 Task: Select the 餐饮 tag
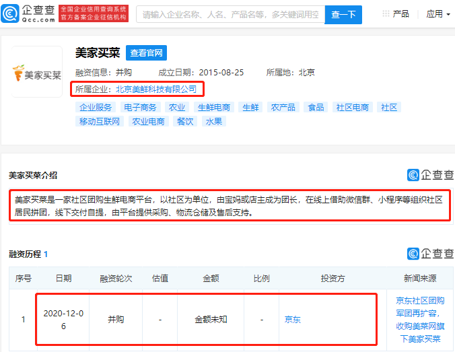click(x=185, y=121)
